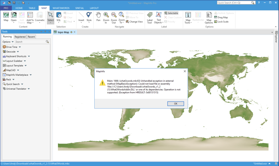Click the Tools panel search magnifier

point(47,42)
